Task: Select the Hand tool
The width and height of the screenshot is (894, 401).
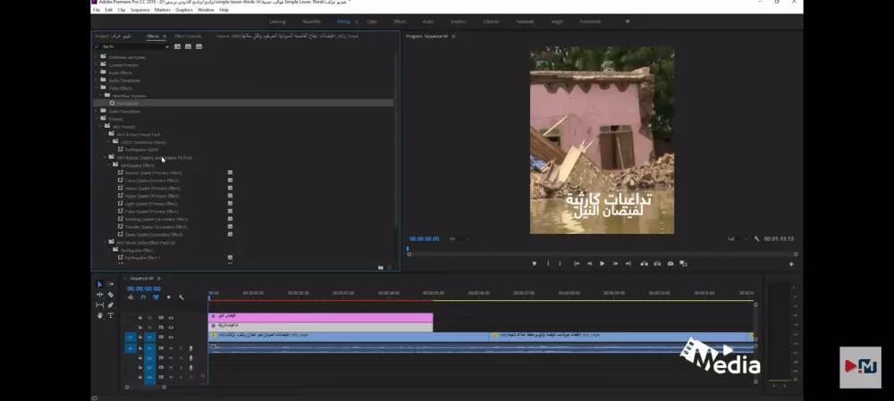Action: click(100, 315)
